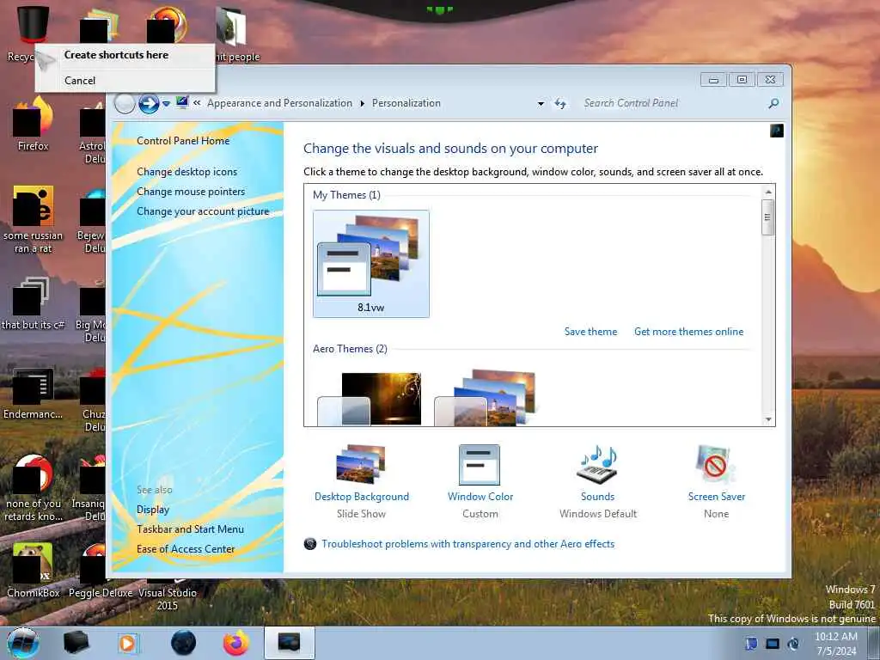The image size is (880, 660).
Task: Click the theme list scroll down arrow
Action: [x=768, y=419]
